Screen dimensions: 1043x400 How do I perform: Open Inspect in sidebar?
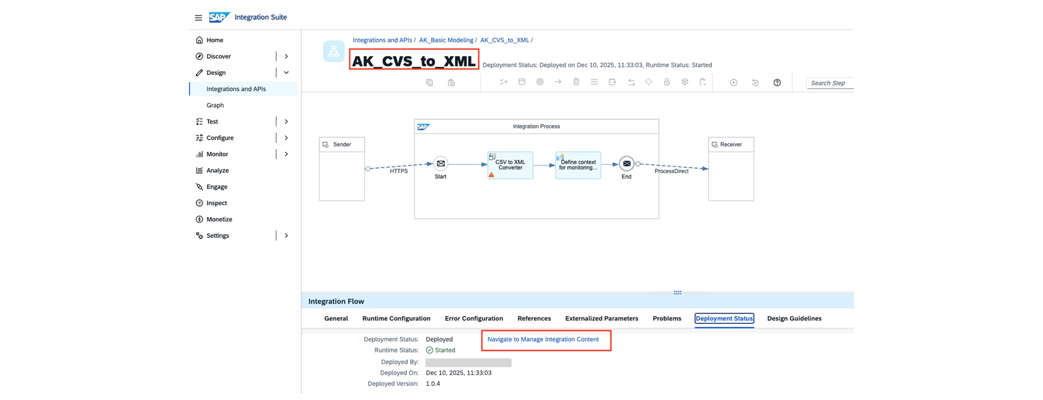(217, 203)
